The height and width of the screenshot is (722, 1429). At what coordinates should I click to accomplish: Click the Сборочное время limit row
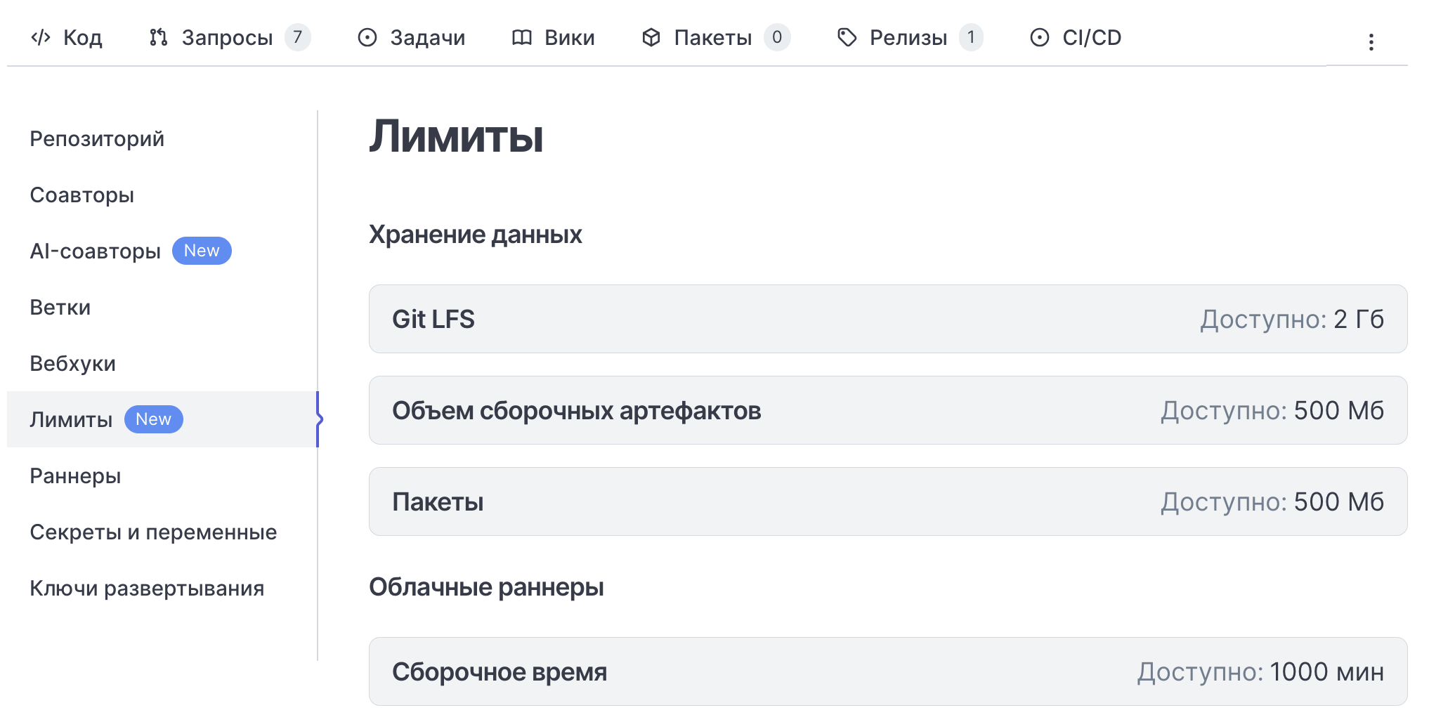(x=887, y=671)
